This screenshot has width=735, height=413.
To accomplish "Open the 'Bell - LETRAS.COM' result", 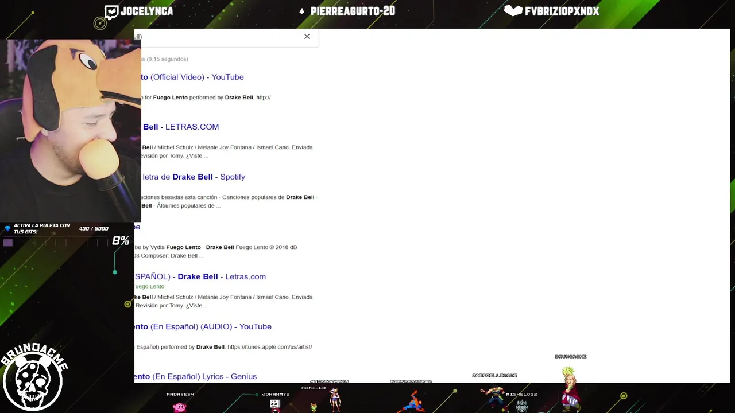I will pyautogui.click(x=180, y=127).
